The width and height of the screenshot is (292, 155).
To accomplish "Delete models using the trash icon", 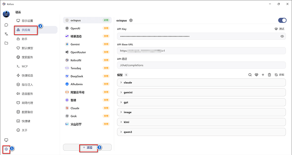I will click(x=269, y=75).
